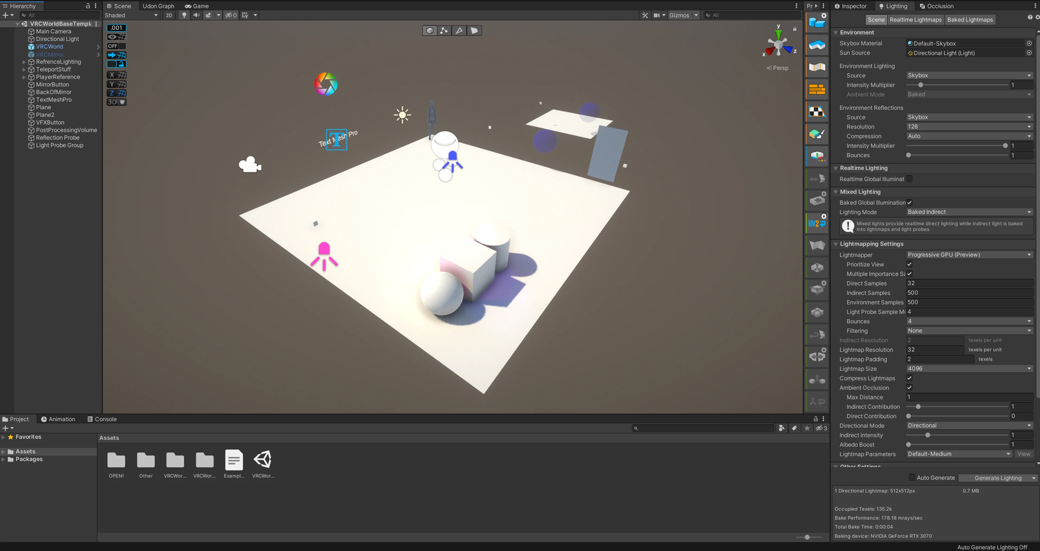This screenshot has height=551, width=1040.
Task: Uncheck Baked Global Illumination
Action: point(909,202)
